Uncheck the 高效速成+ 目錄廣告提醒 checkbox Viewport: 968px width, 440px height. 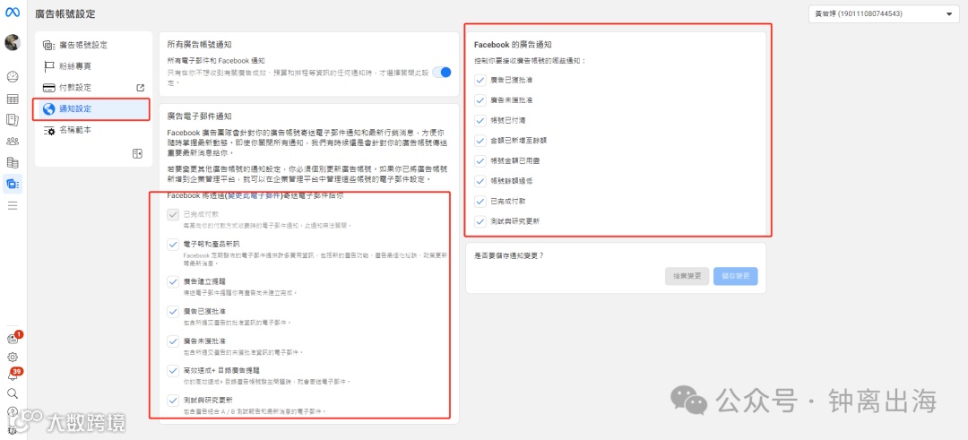[173, 371]
